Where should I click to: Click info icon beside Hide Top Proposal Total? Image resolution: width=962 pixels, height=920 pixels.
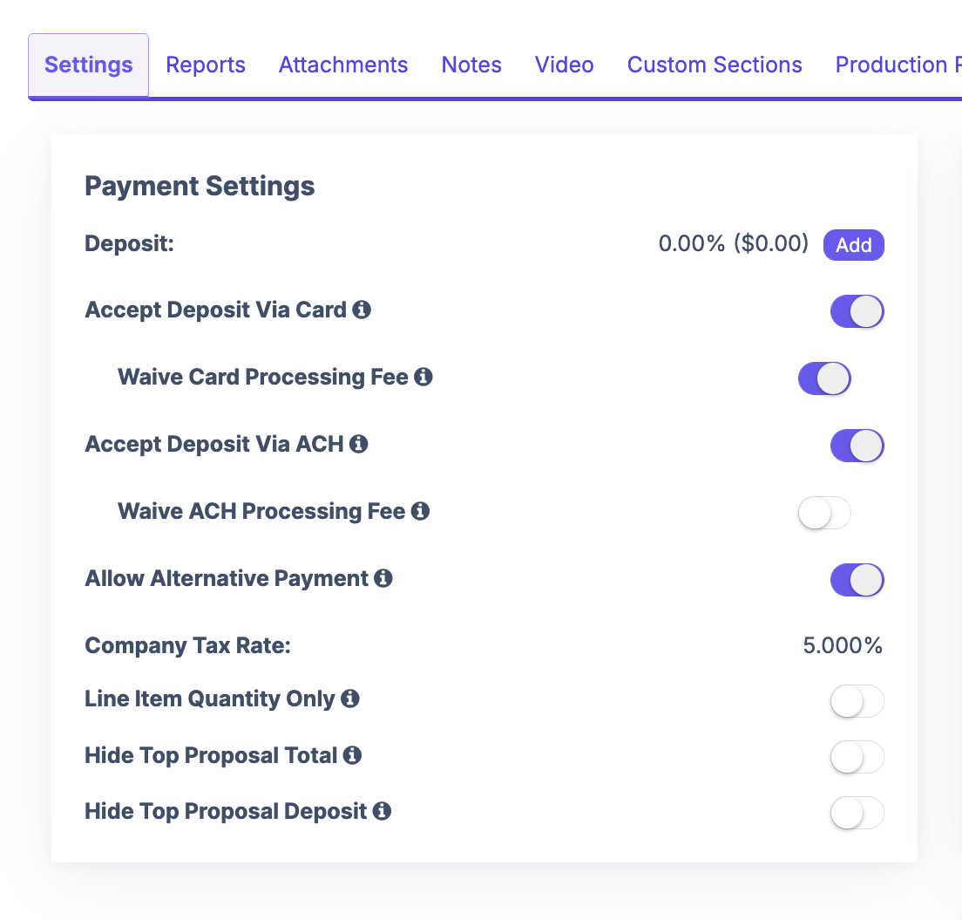[x=352, y=755]
